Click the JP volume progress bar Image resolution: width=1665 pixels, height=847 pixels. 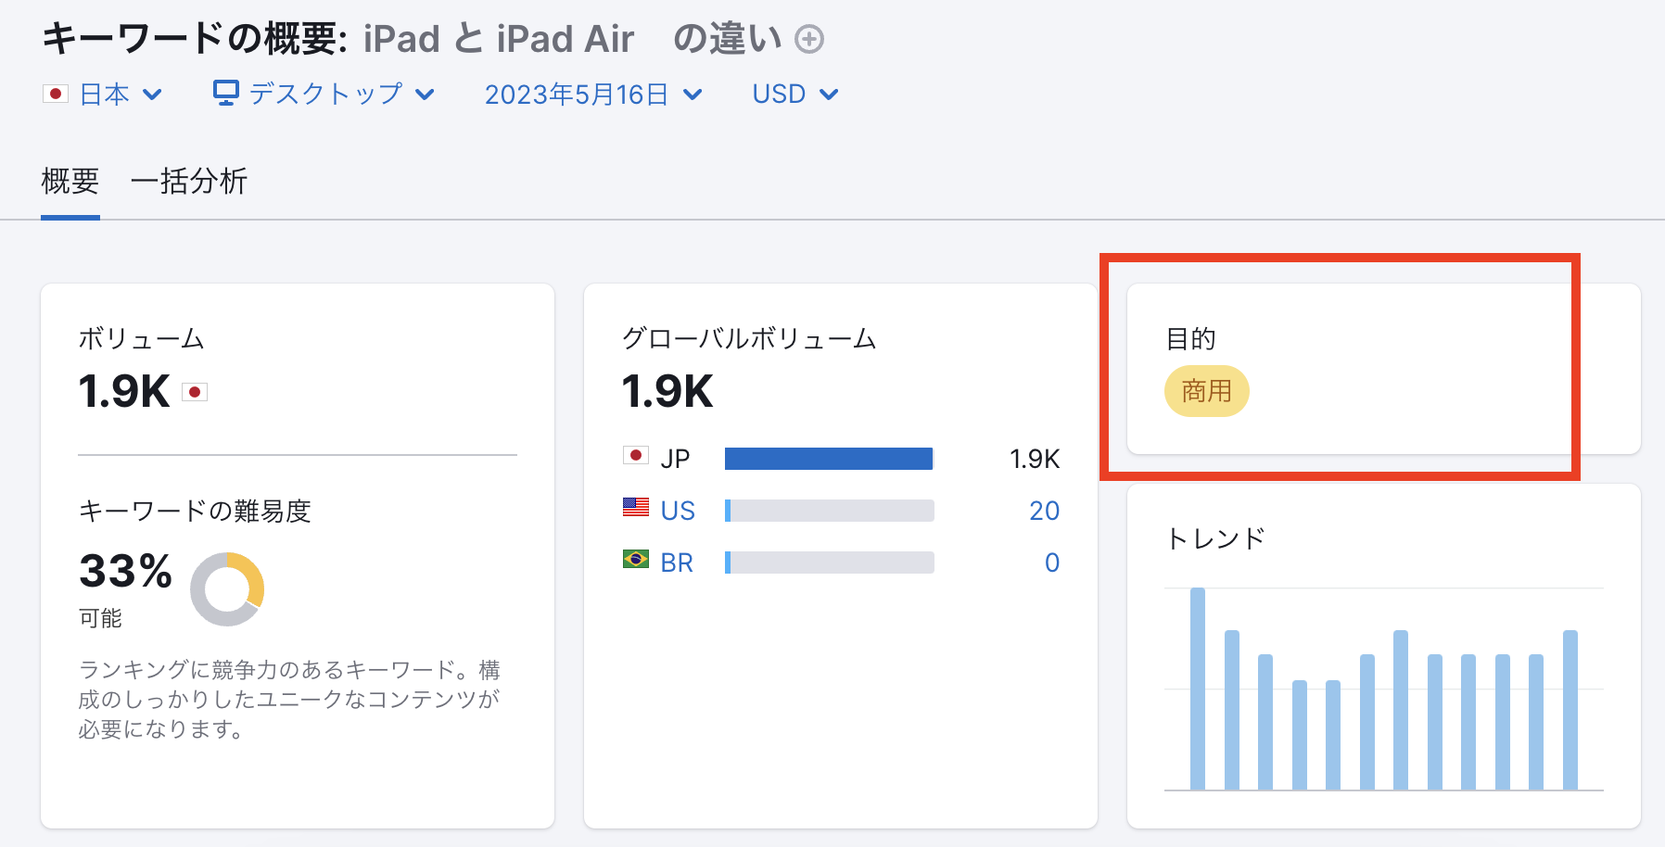[x=828, y=458]
